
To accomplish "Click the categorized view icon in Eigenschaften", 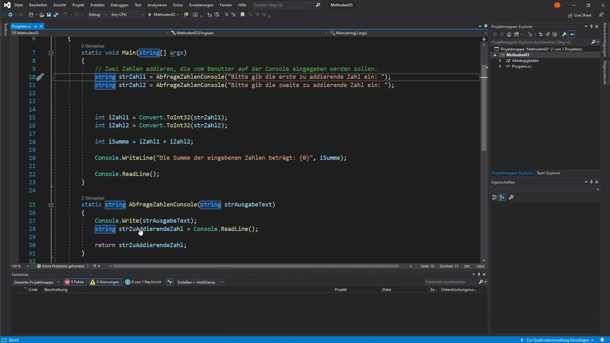I will click(x=494, y=197).
